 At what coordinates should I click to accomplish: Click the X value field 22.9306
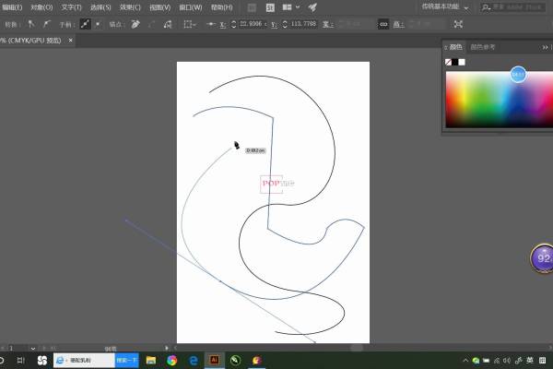pyautogui.click(x=251, y=24)
